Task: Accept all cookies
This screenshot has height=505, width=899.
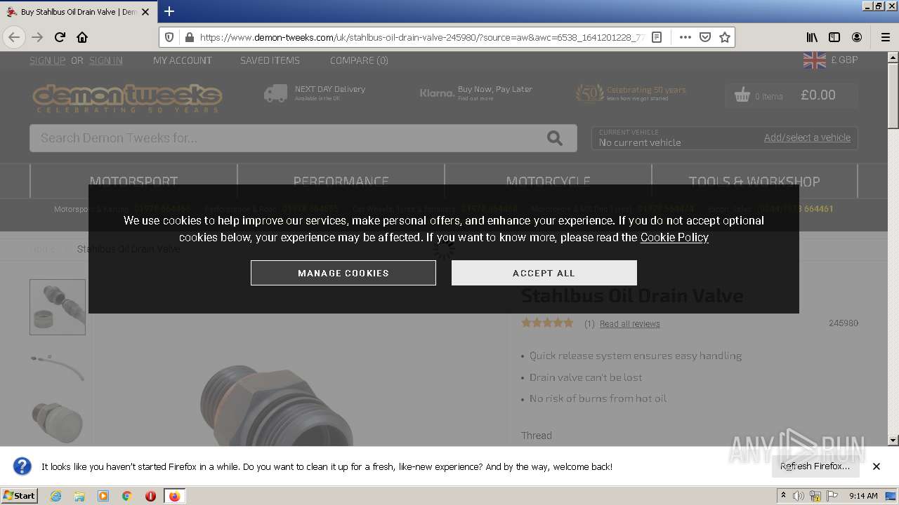Action: (544, 273)
